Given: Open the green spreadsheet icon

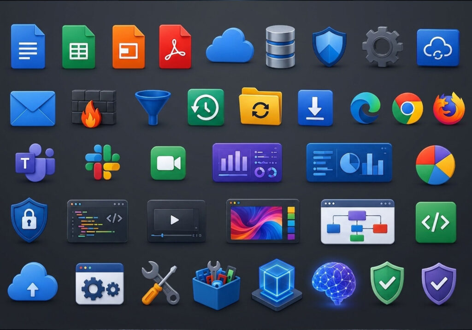Looking at the screenshot, I should 78,47.
